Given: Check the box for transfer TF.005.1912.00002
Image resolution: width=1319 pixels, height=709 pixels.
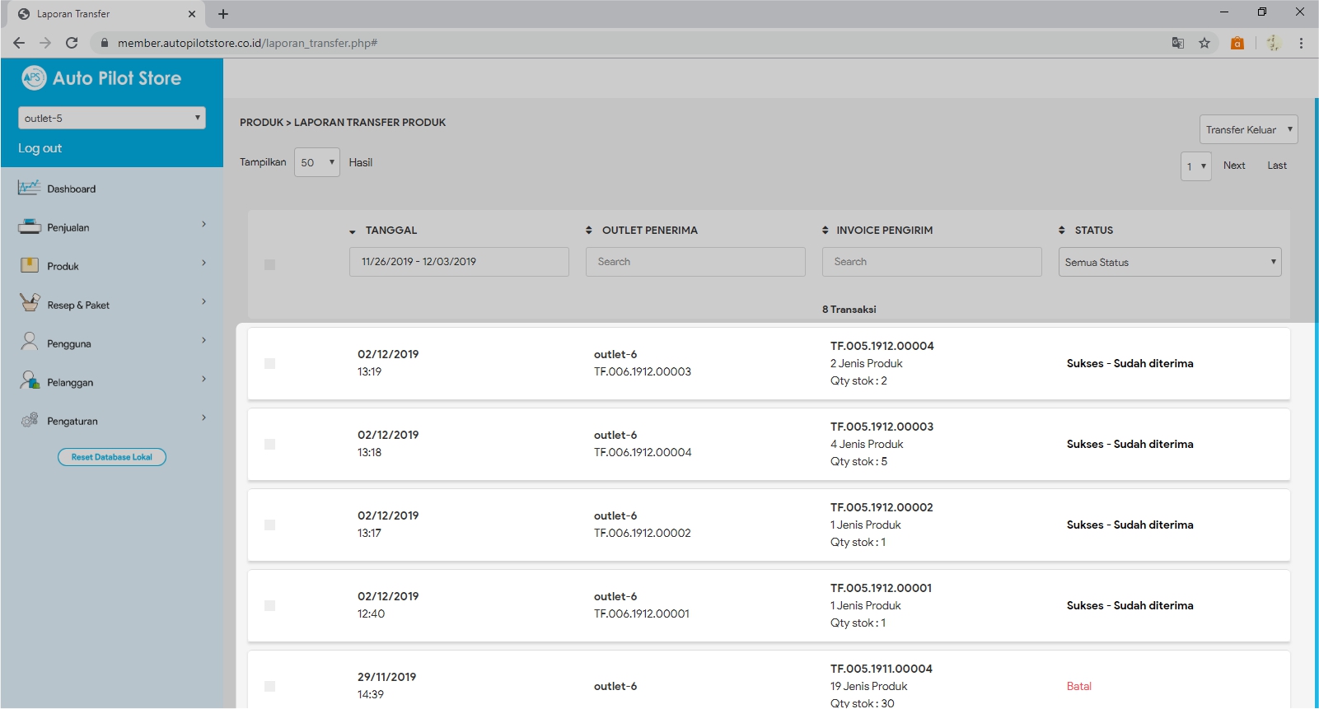Looking at the screenshot, I should pos(269,525).
